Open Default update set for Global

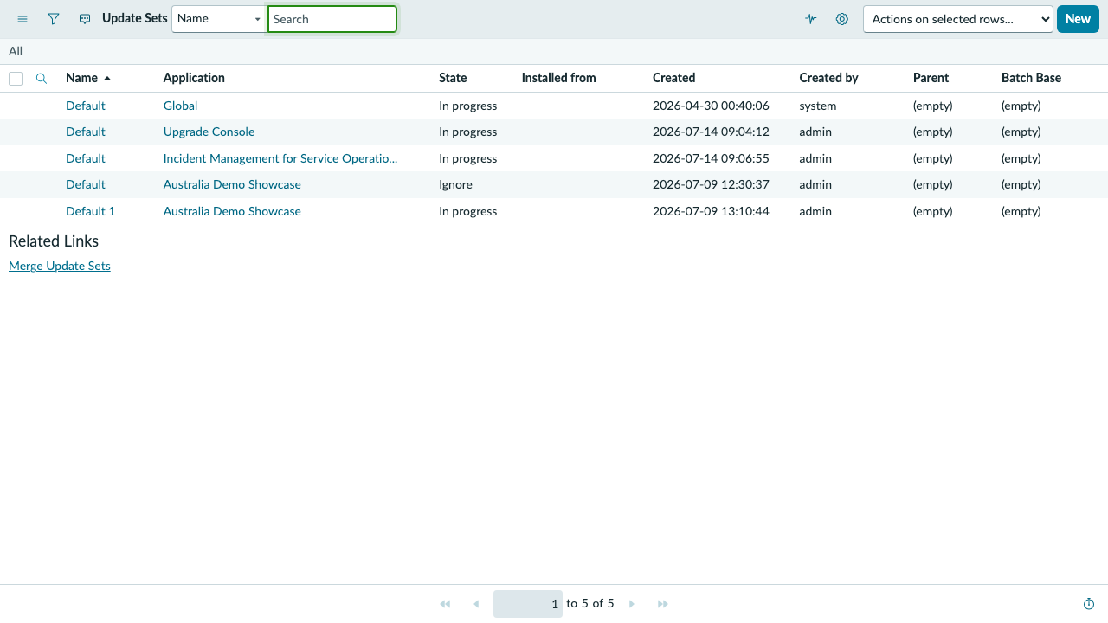pyautogui.click(x=86, y=106)
